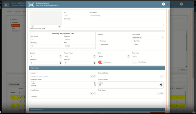Adjust the Price spinner arrows
This screenshot has width=196, height=114.
[x=128, y=56]
